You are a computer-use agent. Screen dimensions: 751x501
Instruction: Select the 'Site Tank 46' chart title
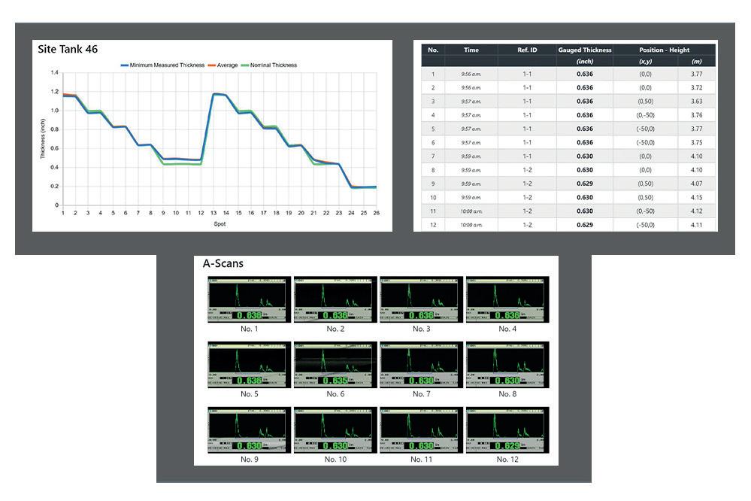(x=68, y=50)
